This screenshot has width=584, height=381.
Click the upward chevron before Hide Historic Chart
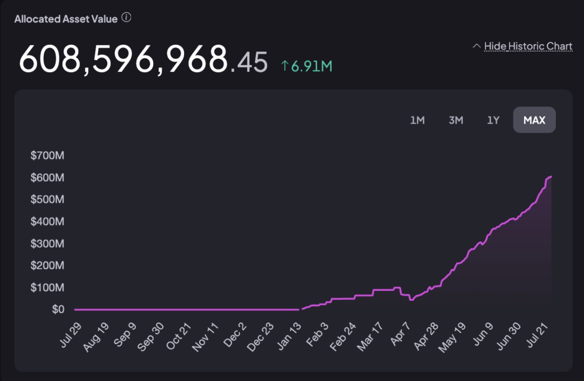tap(477, 46)
